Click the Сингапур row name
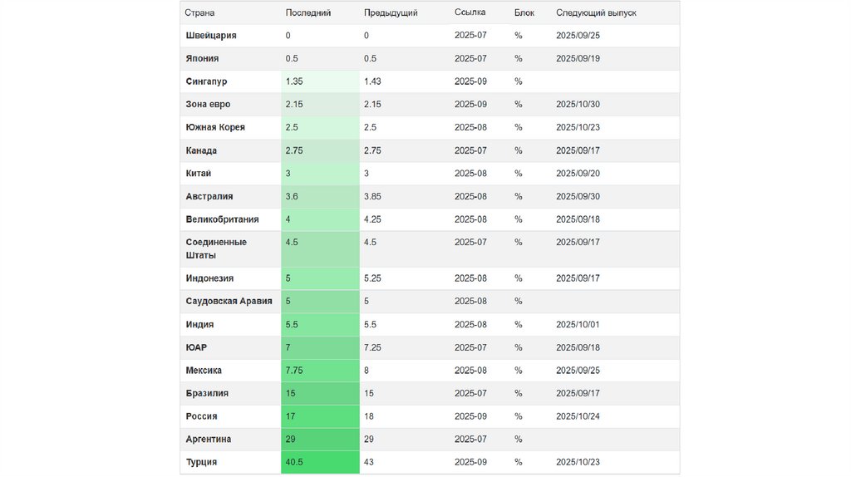Viewport: 851px width, 477px height. pos(207,81)
